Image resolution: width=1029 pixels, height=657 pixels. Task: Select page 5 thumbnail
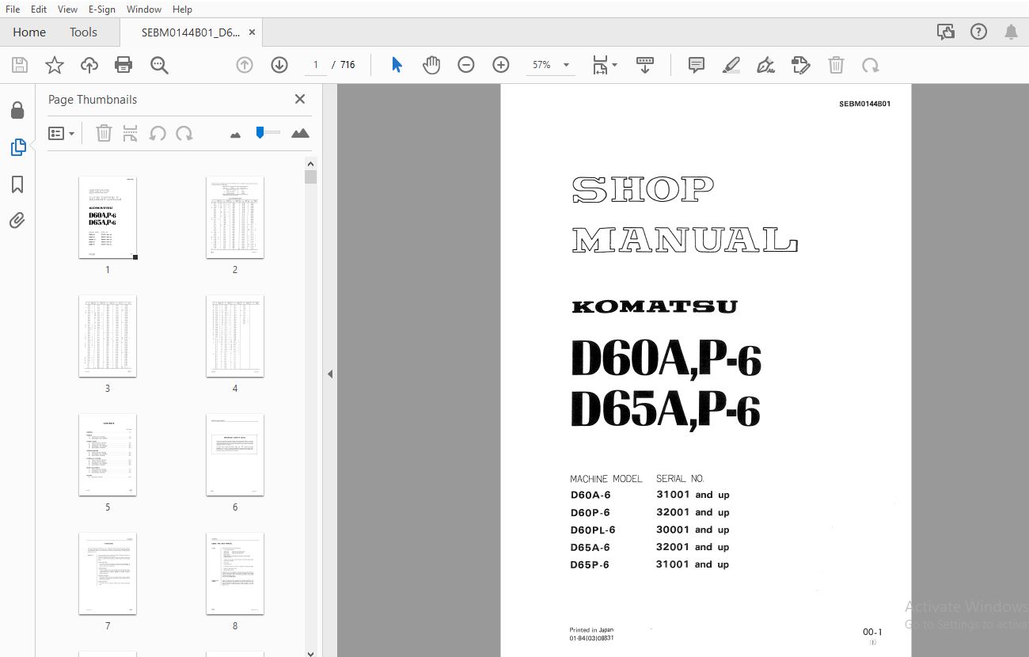[x=108, y=454]
